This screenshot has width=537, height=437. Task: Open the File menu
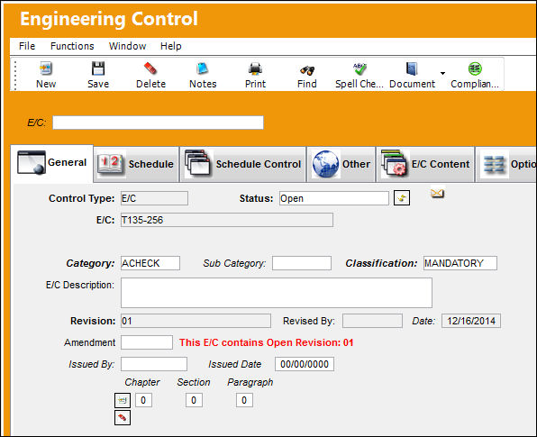click(27, 46)
